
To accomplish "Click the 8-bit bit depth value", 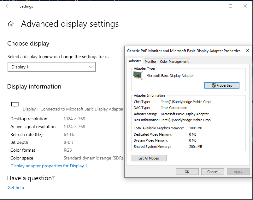I will coord(68,142).
